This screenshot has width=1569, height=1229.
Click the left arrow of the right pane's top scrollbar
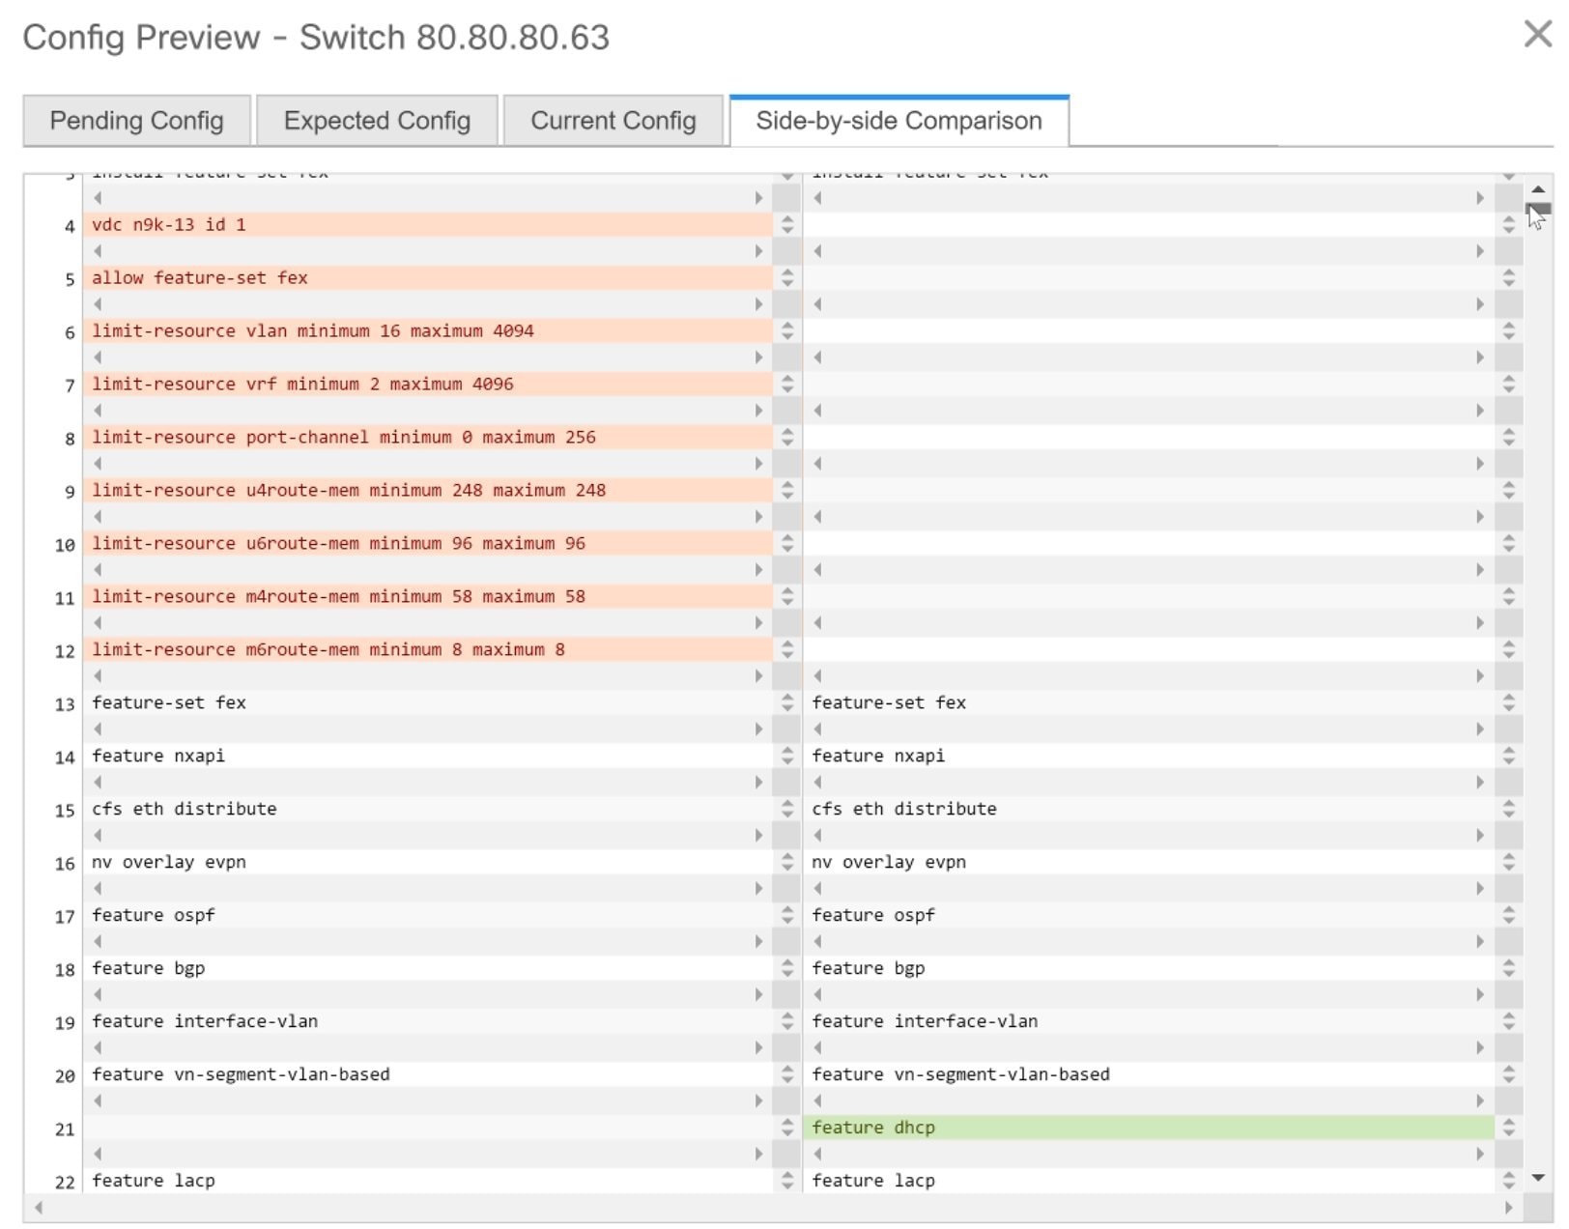pyautogui.click(x=816, y=198)
